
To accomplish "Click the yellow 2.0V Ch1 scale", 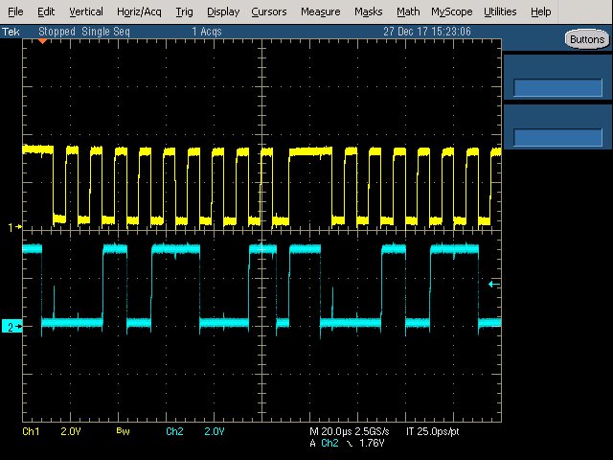I will [71, 431].
